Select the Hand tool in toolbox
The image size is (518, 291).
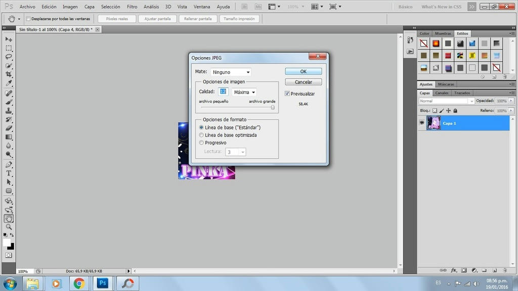click(9, 218)
